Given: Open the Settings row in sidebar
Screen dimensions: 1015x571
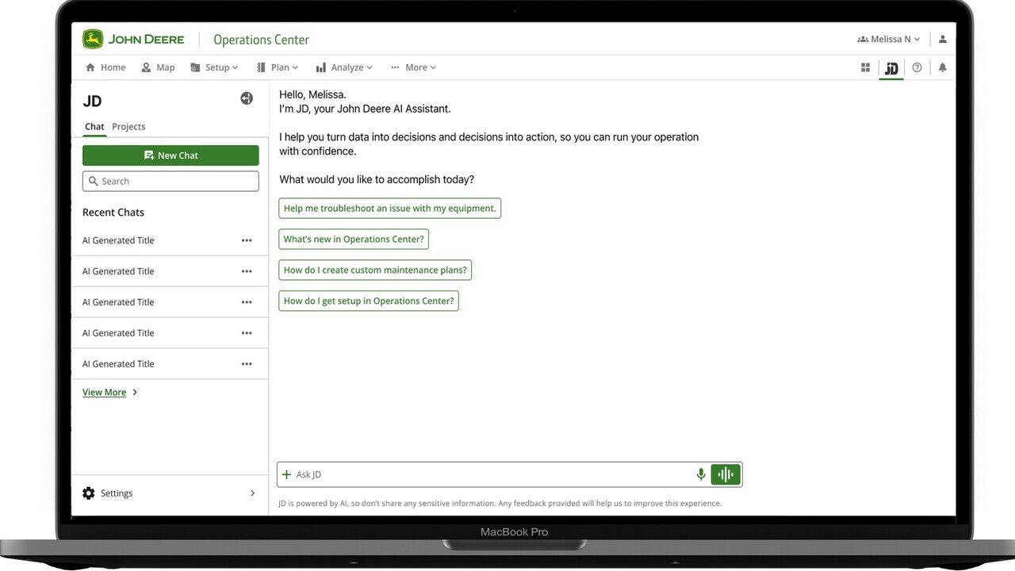Looking at the screenshot, I should pos(170,493).
